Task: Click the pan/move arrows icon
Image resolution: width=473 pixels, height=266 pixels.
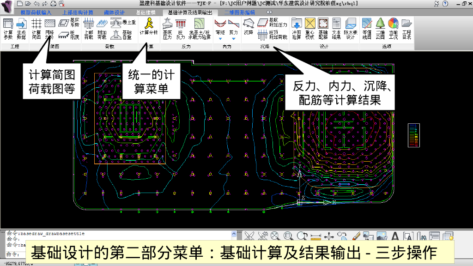Action: coord(328,236)
